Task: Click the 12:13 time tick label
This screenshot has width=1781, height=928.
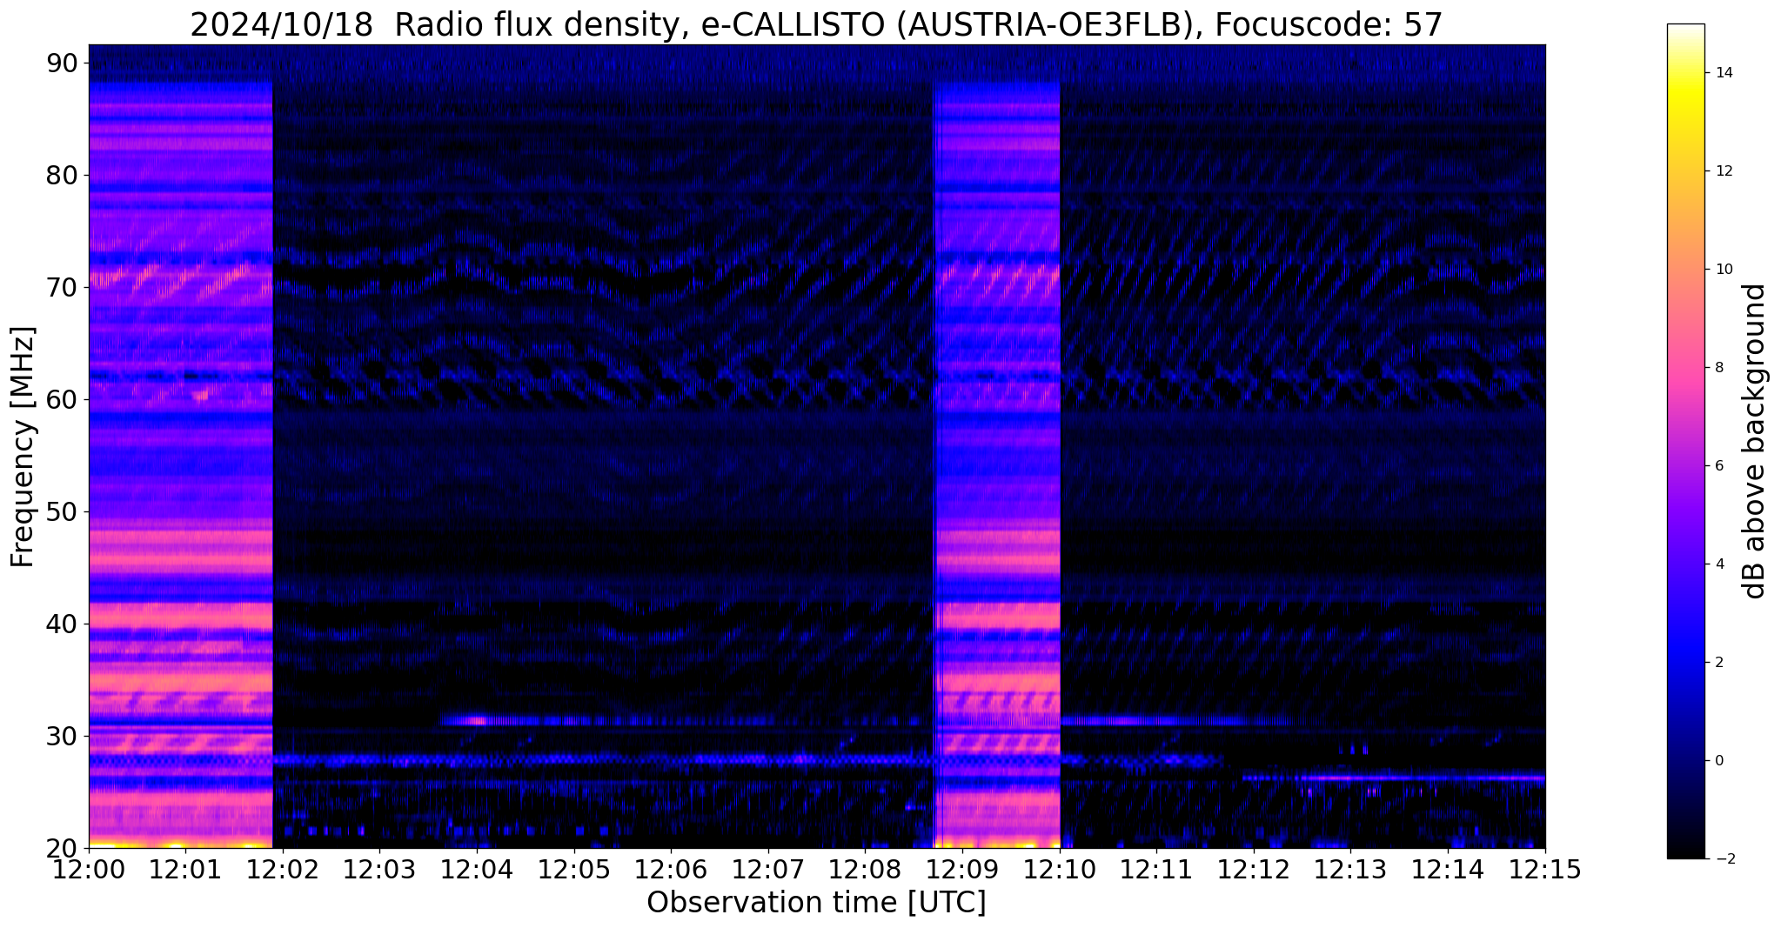Action: [1350, 869]
